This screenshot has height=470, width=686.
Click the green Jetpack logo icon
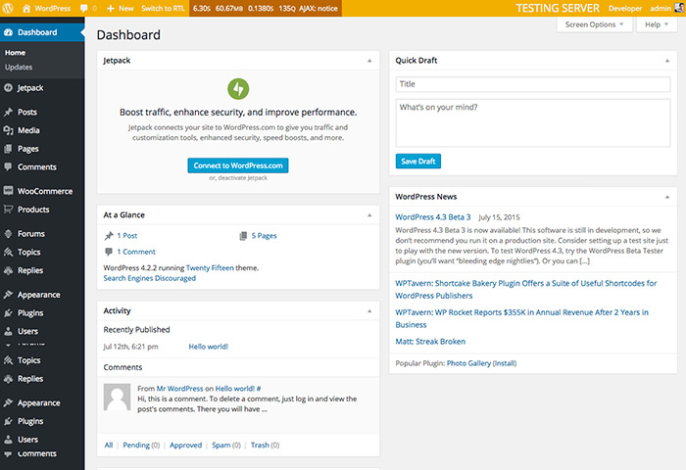tap(238, 89)
